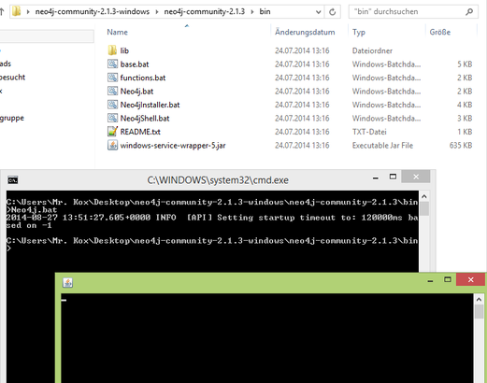Sort files by Größe column

point(440,32)
